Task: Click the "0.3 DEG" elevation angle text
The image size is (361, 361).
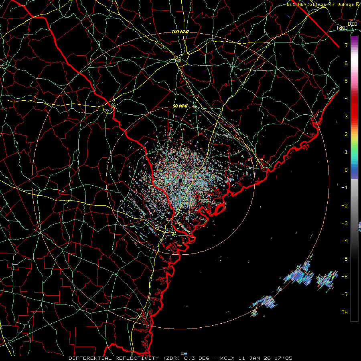Action: [197, 358]
